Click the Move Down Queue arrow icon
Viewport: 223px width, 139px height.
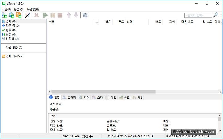coord(76,15)
